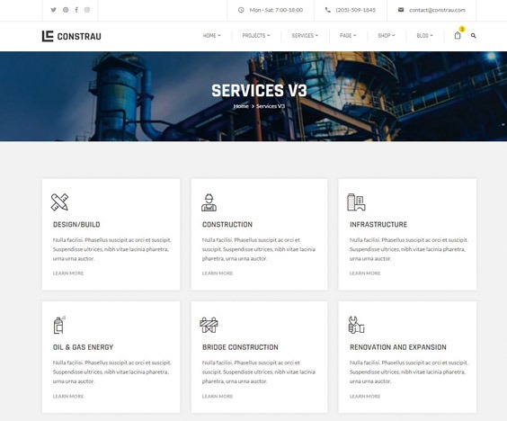Expand the Projects menu dropdown
Image resolution: width=507 pixels, height=421 pixels.
pos(256,36)
